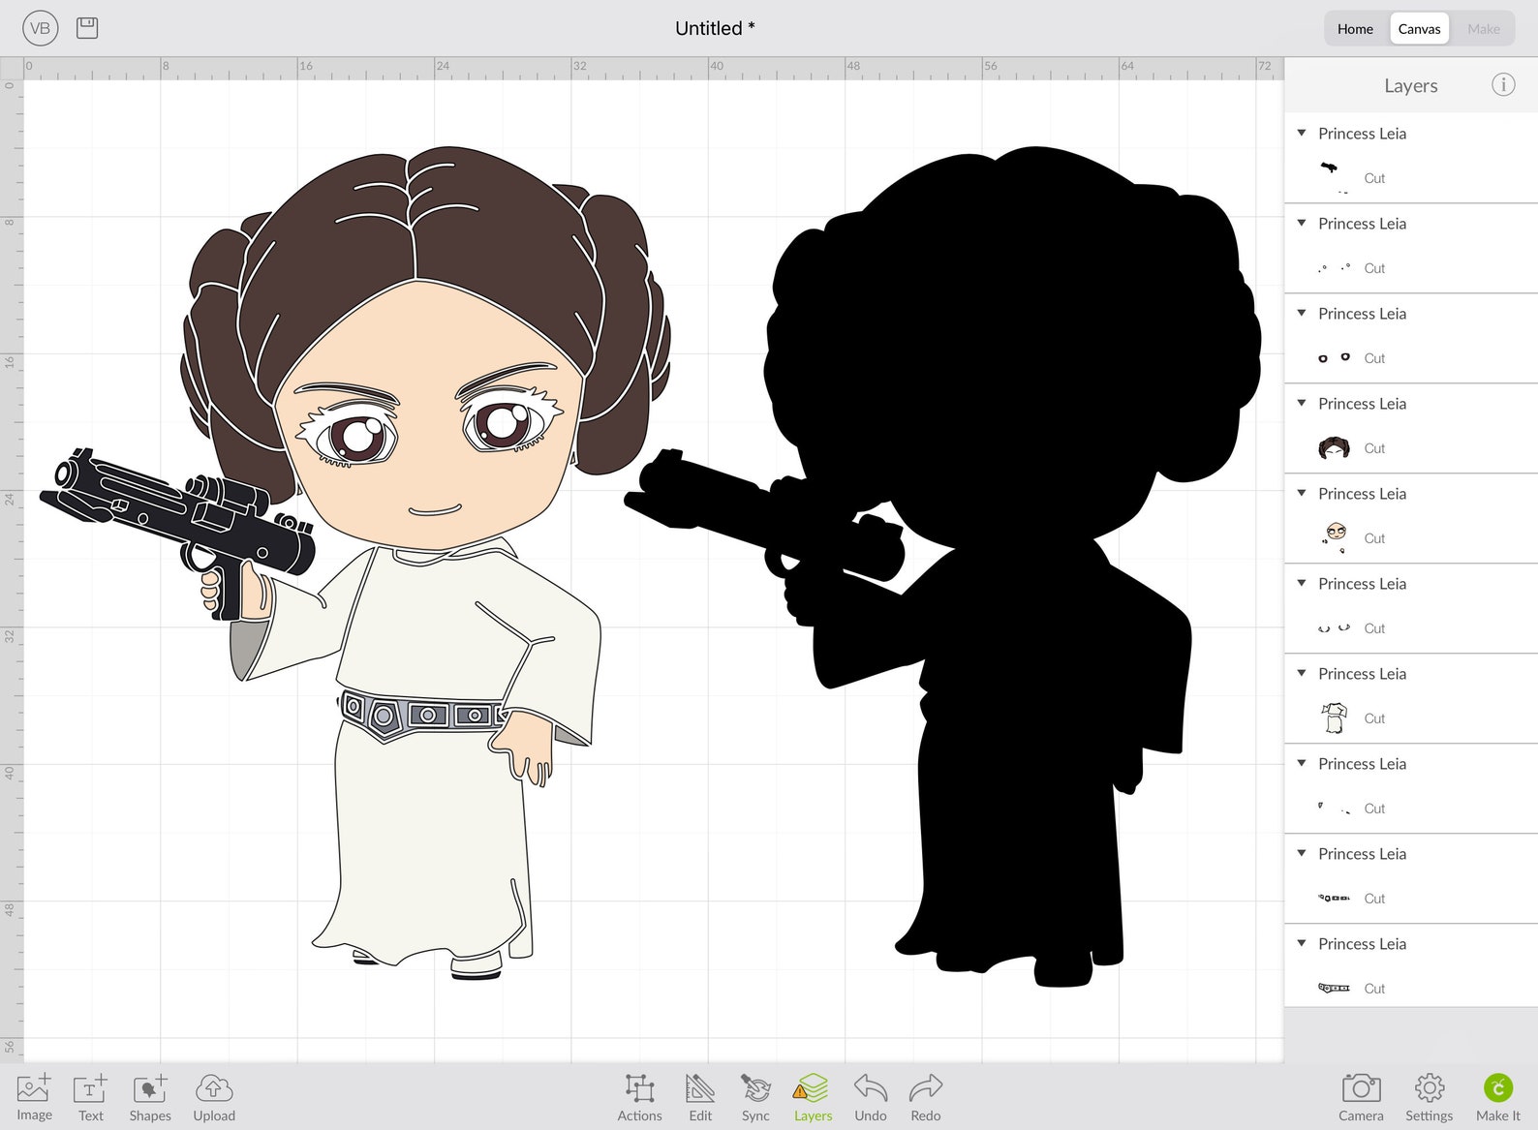Open Layers info icon
Screen dimensions: 1538x1130
[x=1503, y=84]
